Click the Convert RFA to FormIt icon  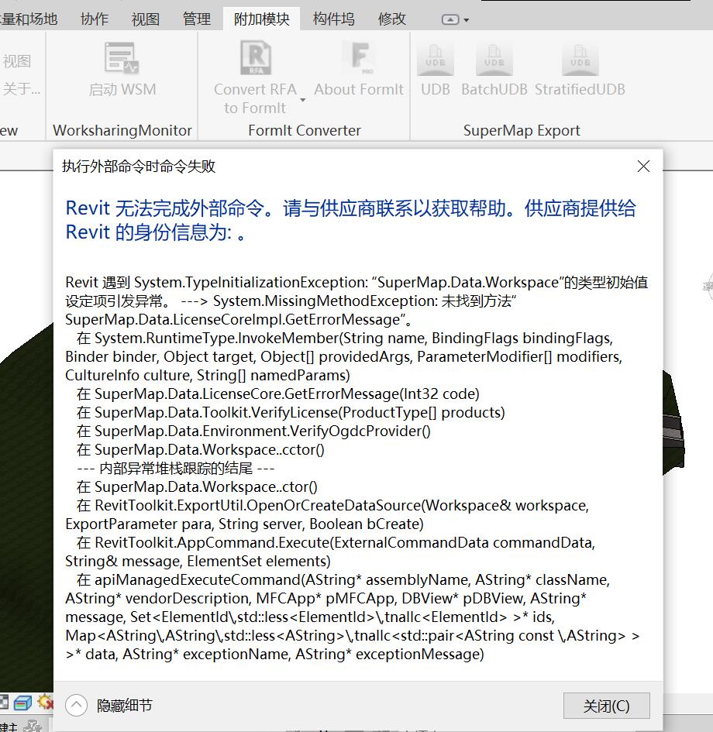[256, 58]
